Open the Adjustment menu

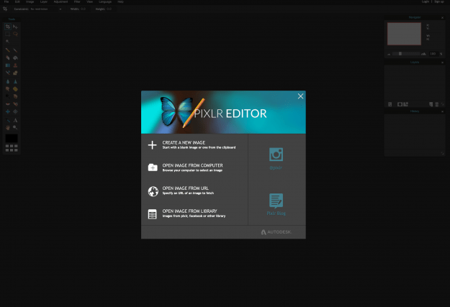pos(60,1)
